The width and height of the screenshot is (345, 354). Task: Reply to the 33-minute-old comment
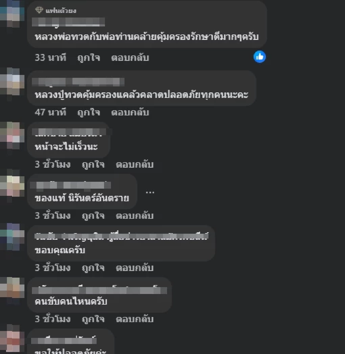click(x=130, y=58)
